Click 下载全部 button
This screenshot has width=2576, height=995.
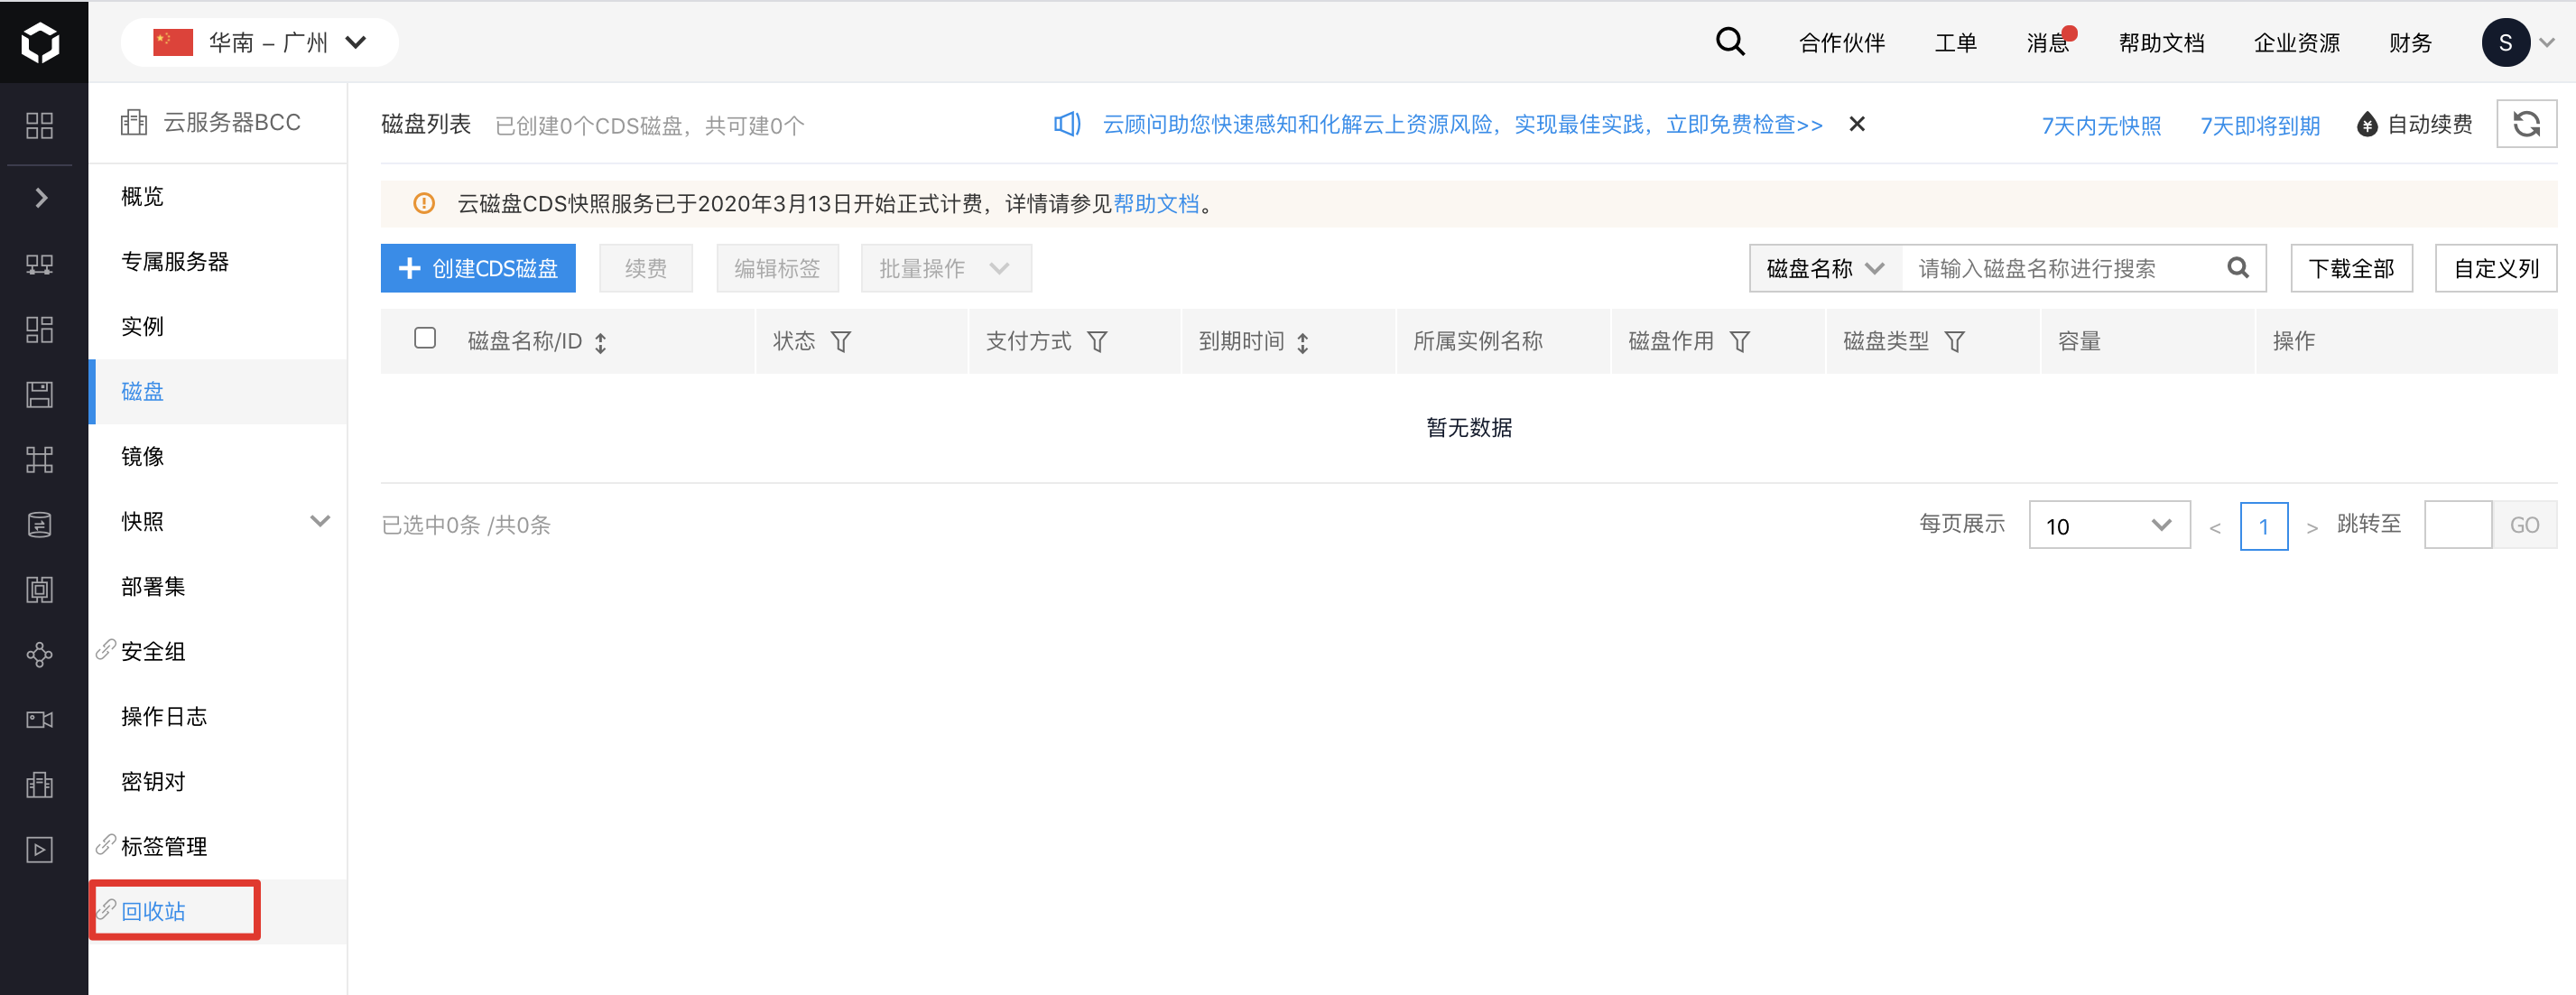coord(2351,268)
